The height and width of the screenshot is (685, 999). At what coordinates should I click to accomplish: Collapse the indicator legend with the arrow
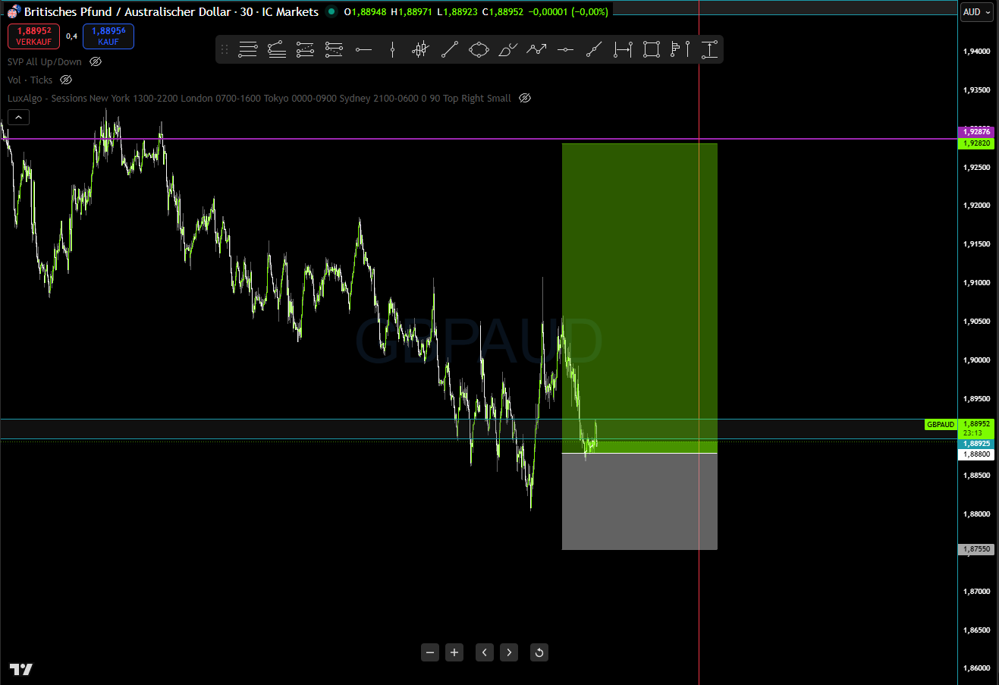18,117
